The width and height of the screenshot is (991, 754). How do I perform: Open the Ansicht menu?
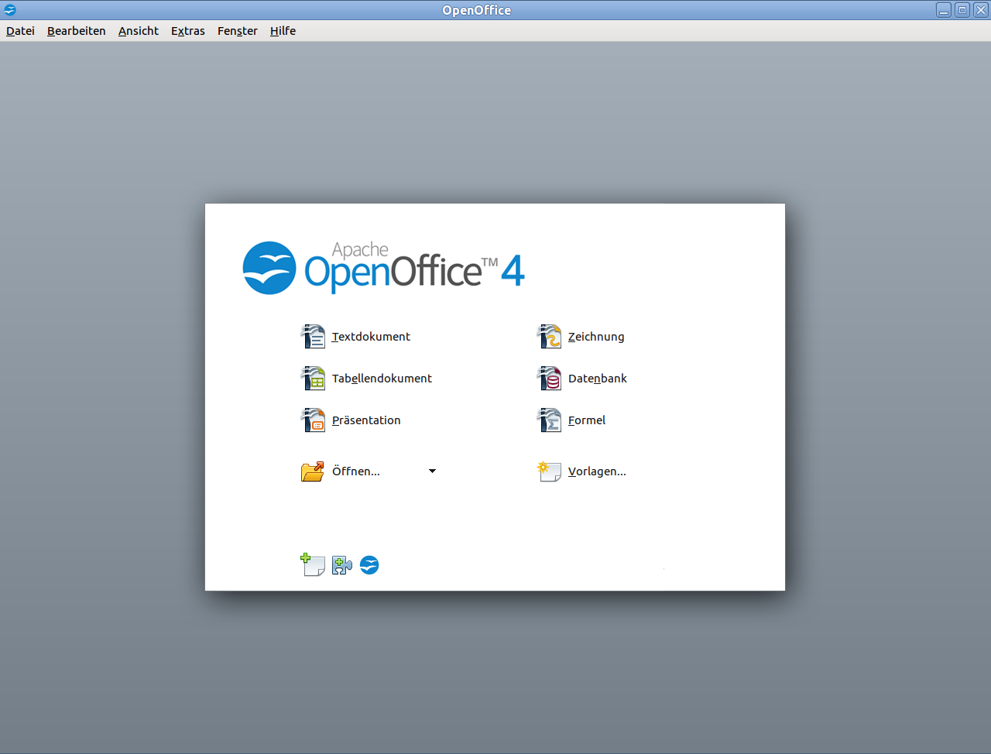pyautogui.click(x=138, y=31)
